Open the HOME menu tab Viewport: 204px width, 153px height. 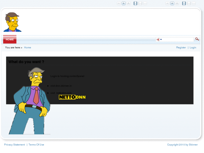point(10,39)
